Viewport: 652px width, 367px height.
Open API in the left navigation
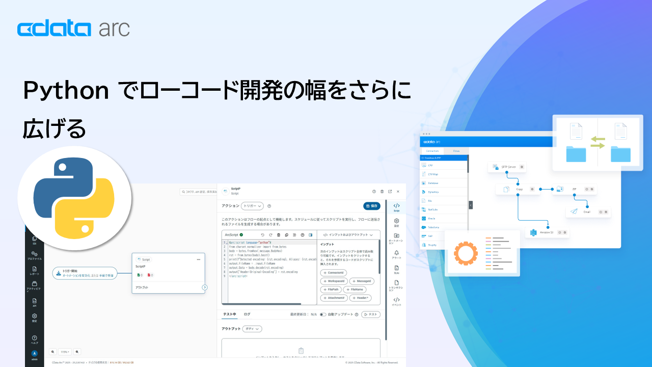point(35,302)
